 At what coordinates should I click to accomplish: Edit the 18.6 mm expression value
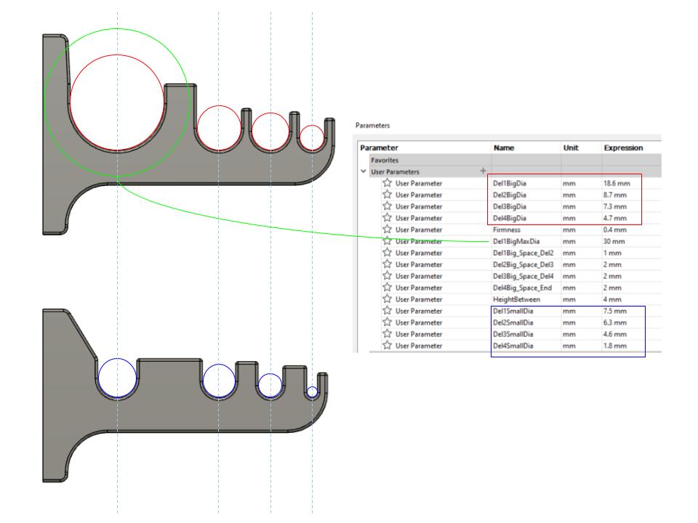tap(617, 184)
